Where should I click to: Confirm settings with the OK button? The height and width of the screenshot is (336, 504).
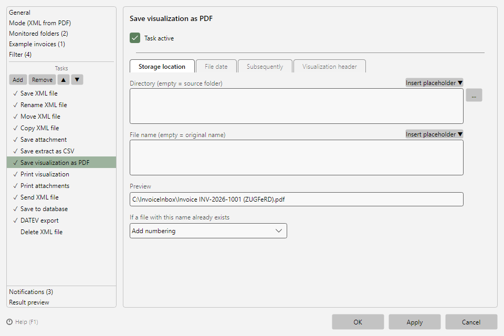tap(358, 322)
